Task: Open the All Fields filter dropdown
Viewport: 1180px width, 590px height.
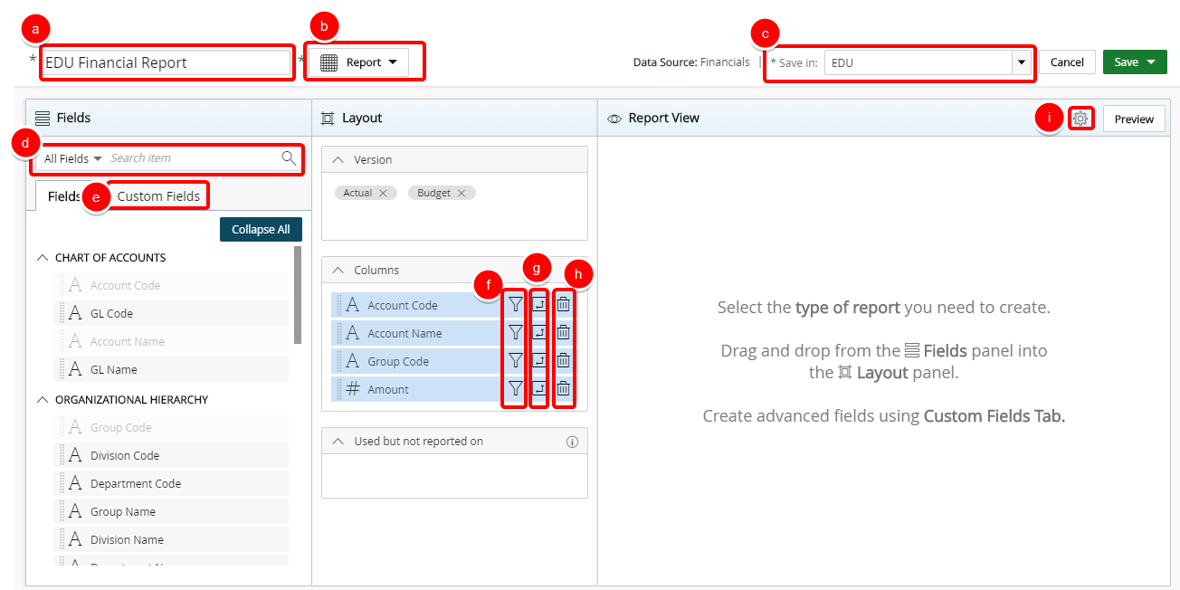Action: 72,158
